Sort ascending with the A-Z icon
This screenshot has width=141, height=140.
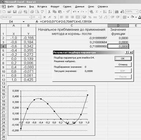105,12
